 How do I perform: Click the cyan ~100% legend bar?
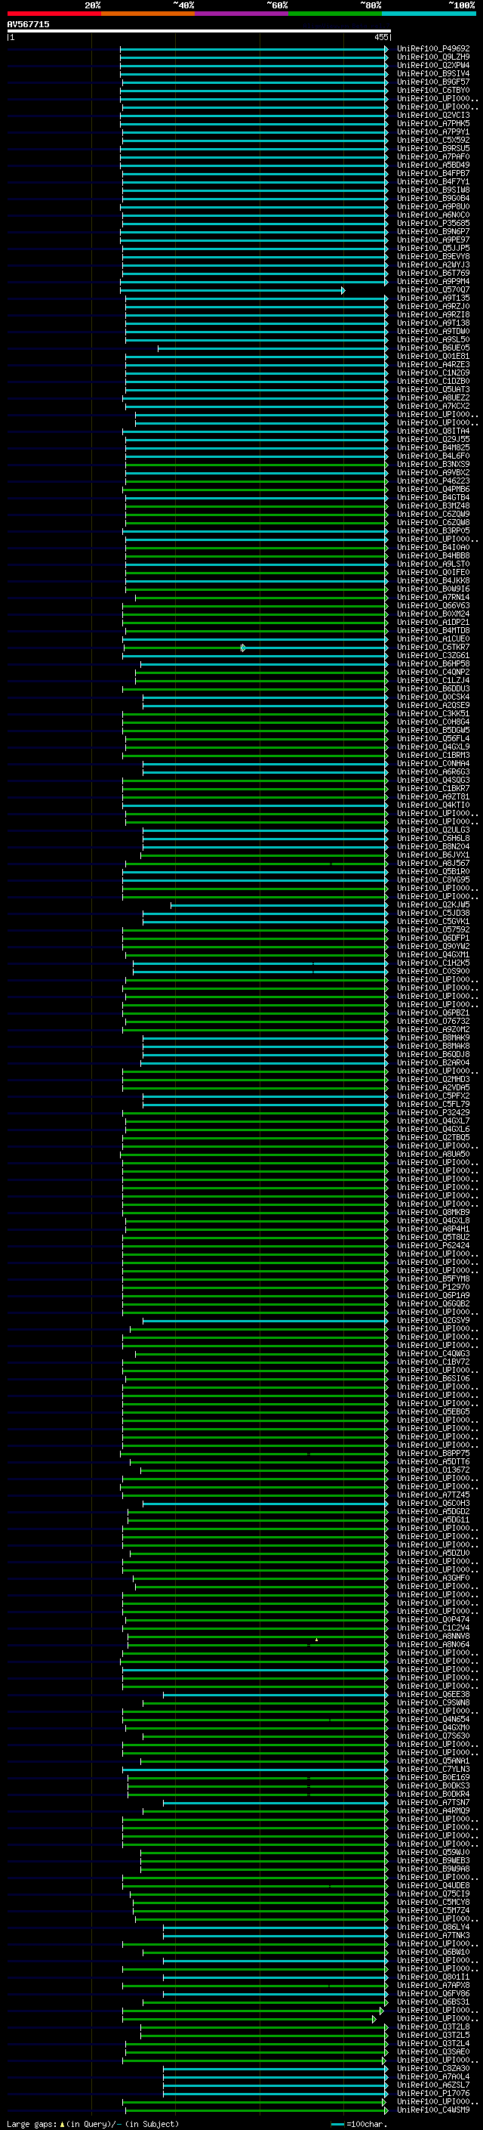tap(429, 14)
